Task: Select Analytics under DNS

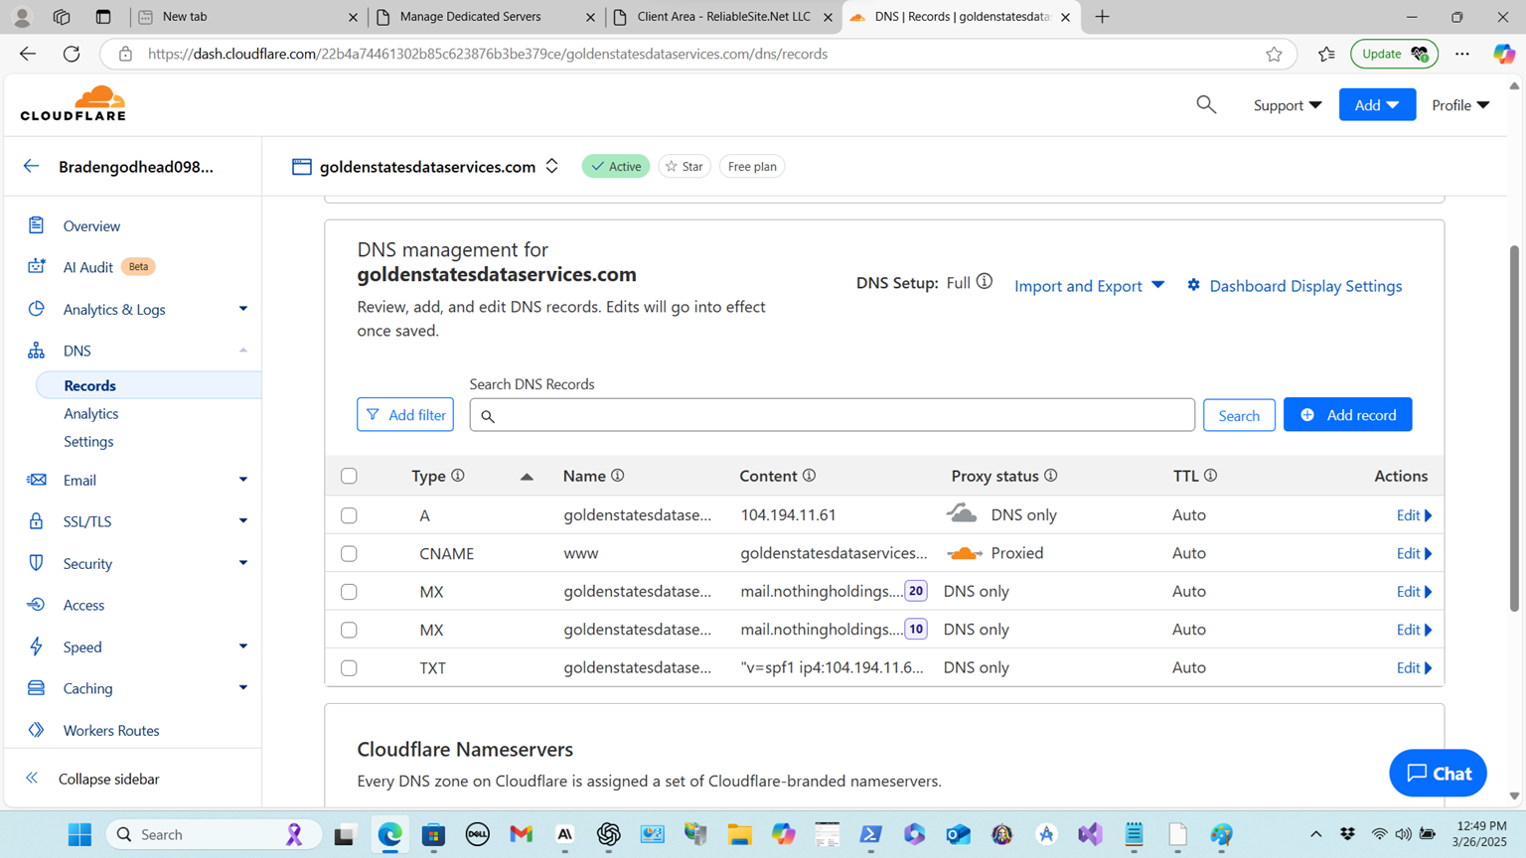Action: pos(91,413)
